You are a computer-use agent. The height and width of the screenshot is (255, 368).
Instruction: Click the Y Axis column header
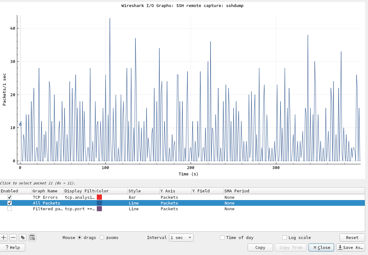[175, 191]
